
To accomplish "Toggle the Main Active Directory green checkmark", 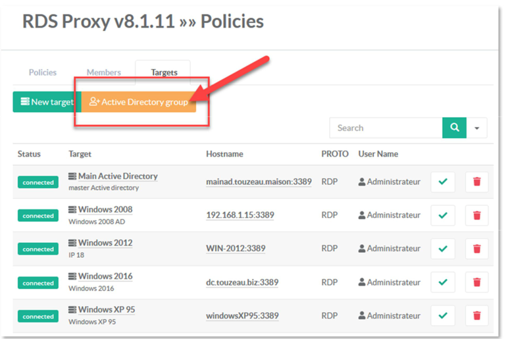I will coord(442,182).
